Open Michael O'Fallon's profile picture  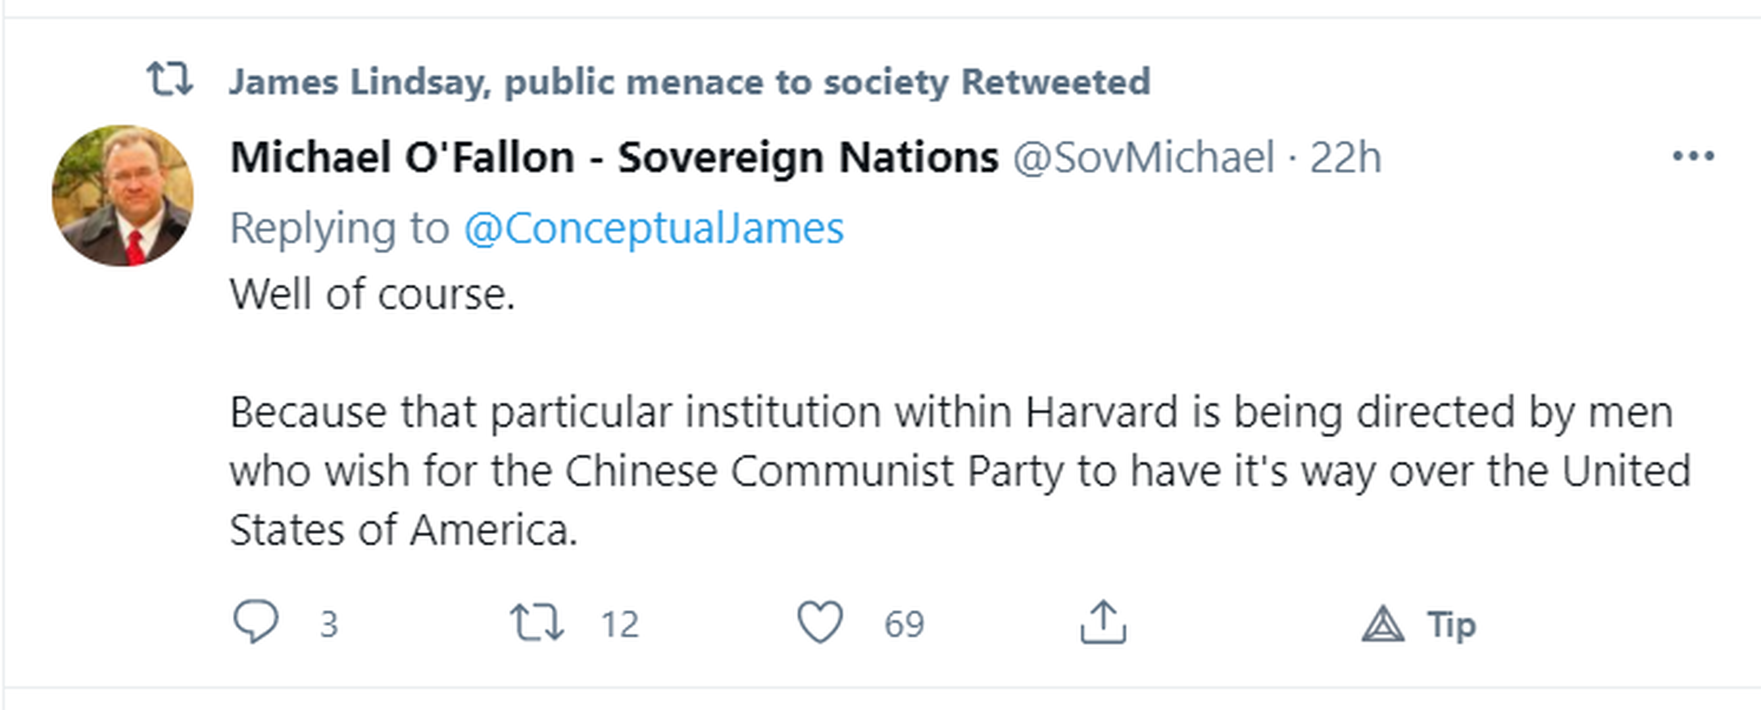click(123, 195)
